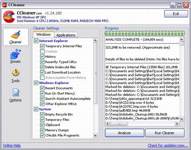
Task: Switch to the Applications tab
Action: click(66, 35)
